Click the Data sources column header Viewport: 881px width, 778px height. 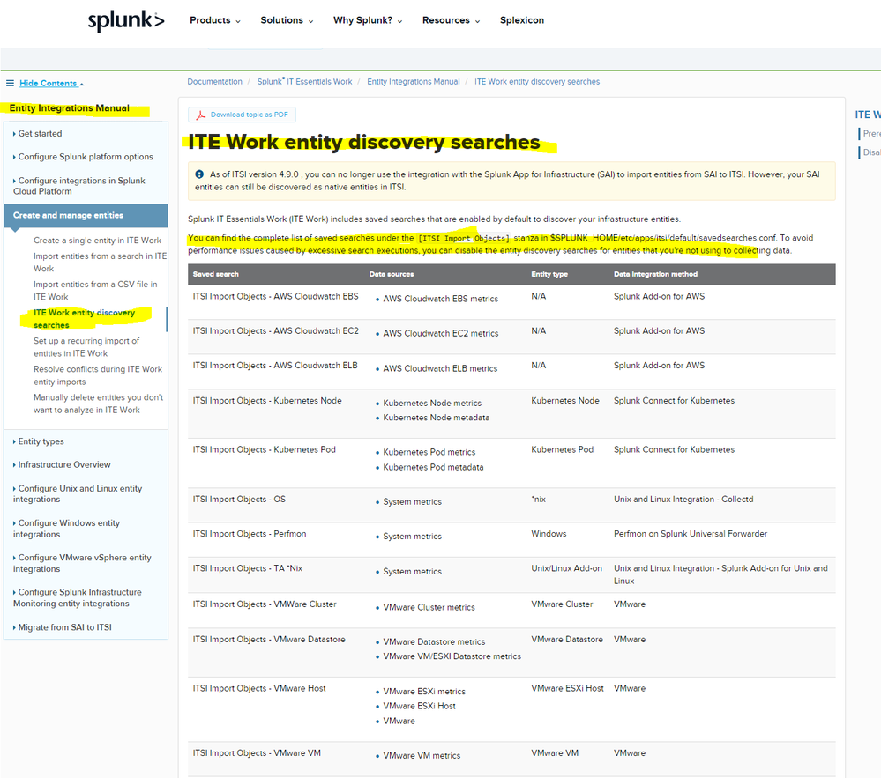point(392,275)
